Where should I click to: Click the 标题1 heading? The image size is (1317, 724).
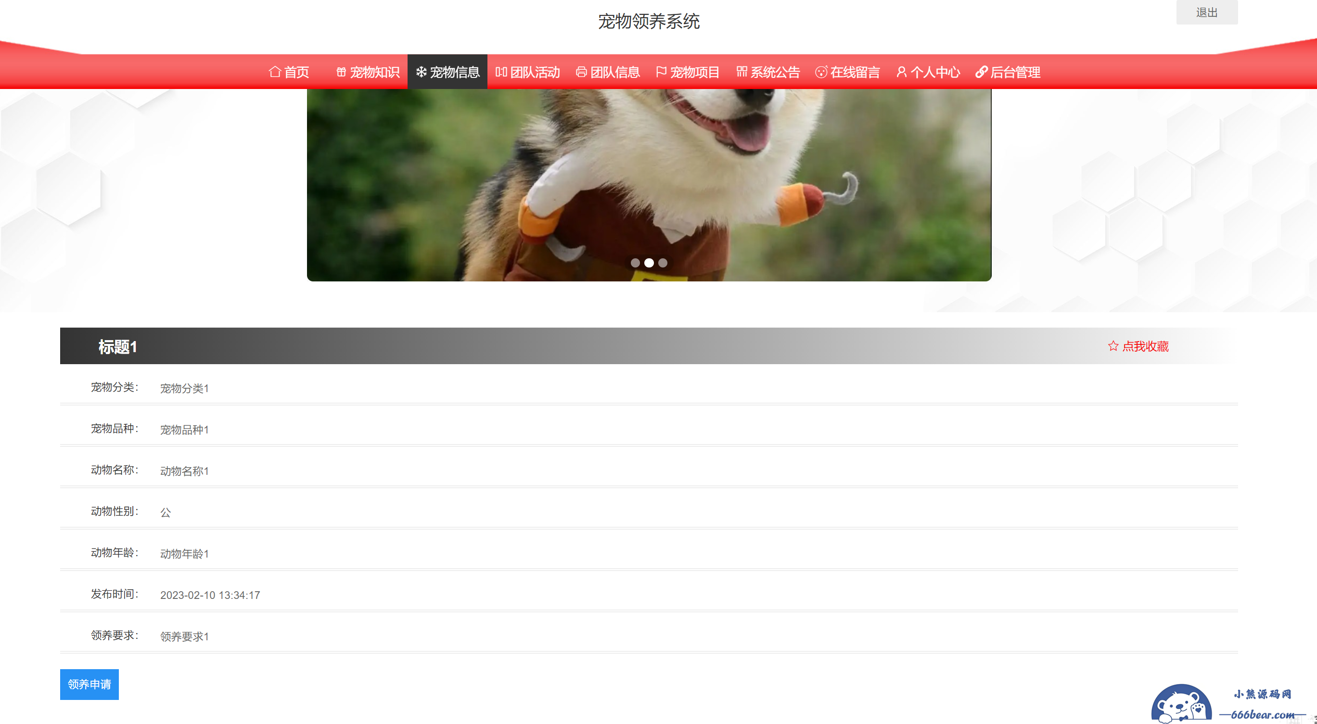117,347
